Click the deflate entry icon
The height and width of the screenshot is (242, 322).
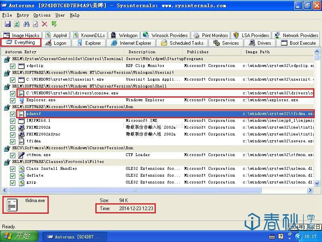(x=21, y=175)
